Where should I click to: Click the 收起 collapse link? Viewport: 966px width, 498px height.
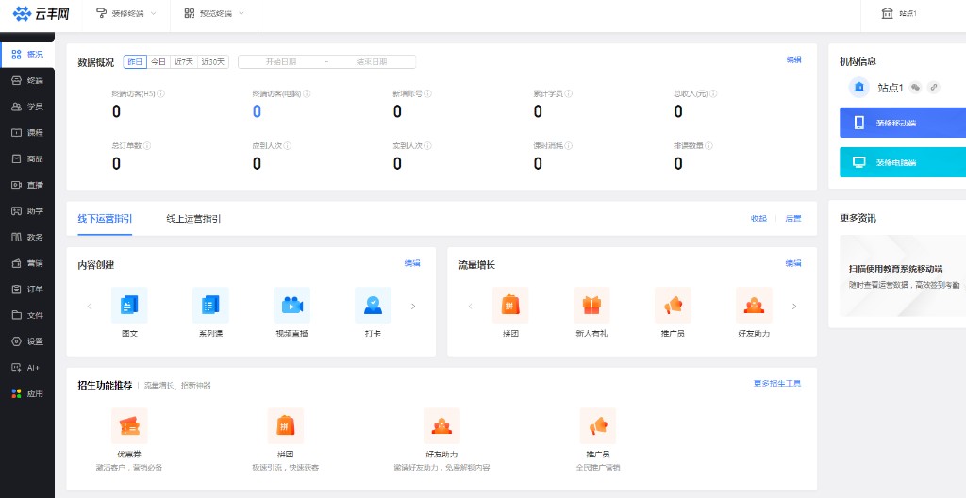(758, 218)
